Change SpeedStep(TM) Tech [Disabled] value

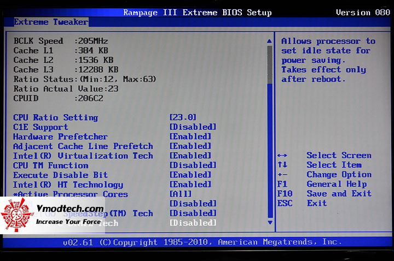[x=193, y=213]
